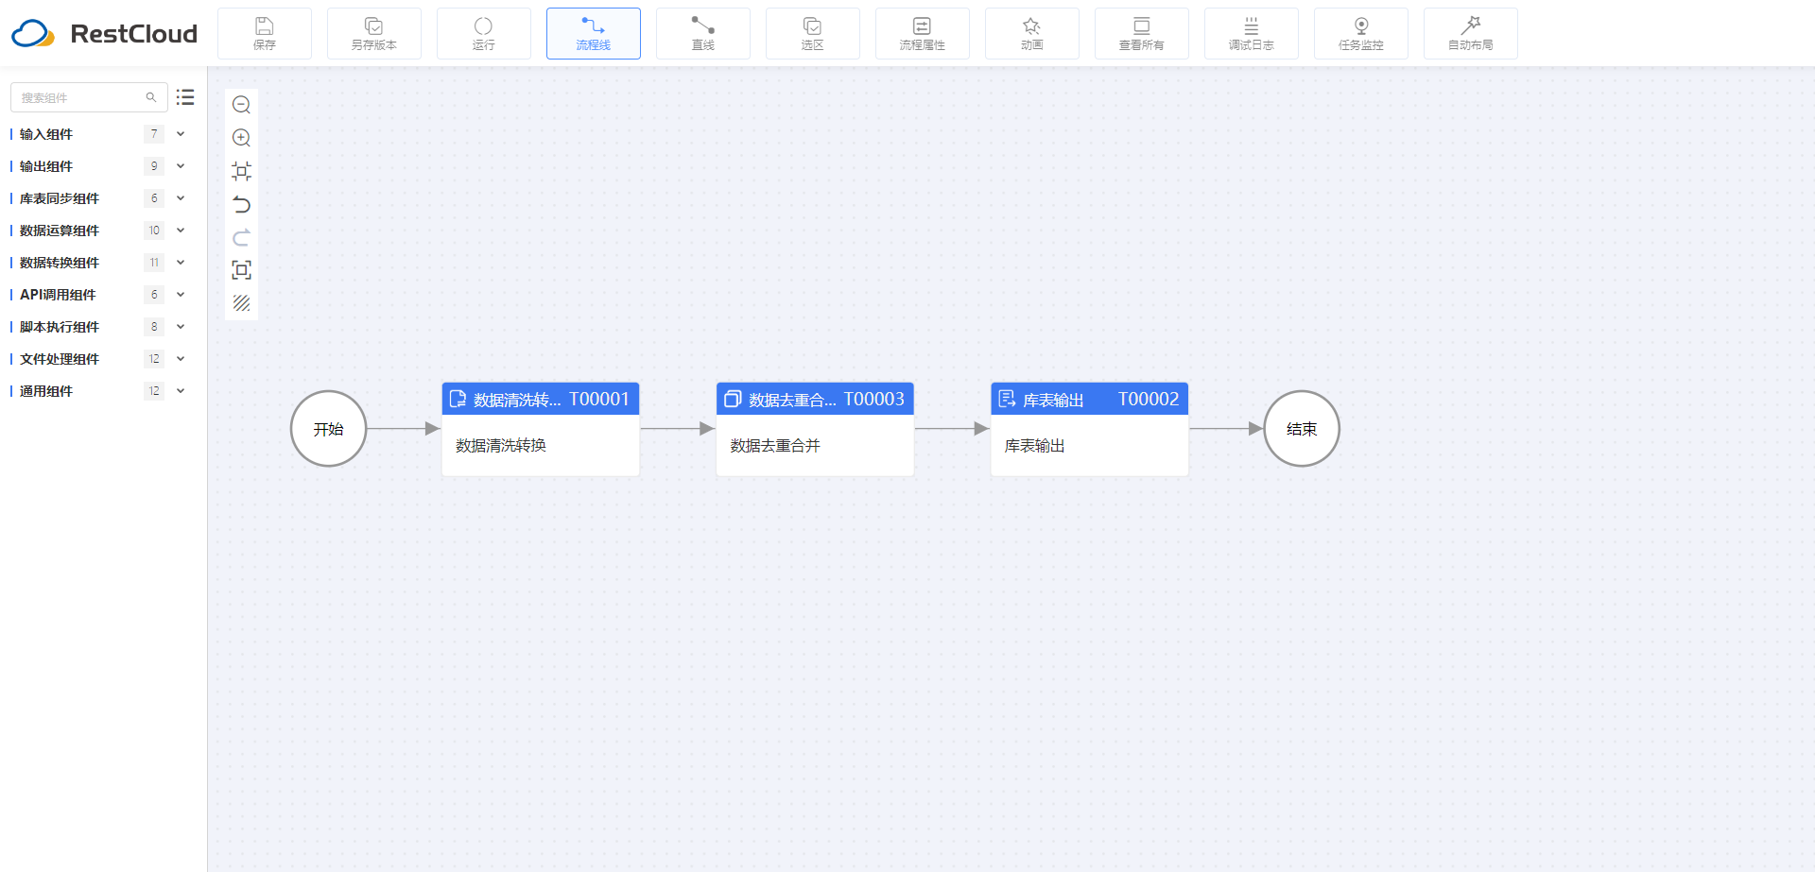
Task: Select the T00003 数据去重合并 node header
Action: point(815,399)
